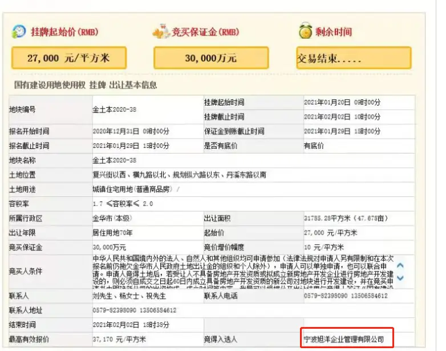
Task: Click the 联系人地址 value
Action: point(134,310)
